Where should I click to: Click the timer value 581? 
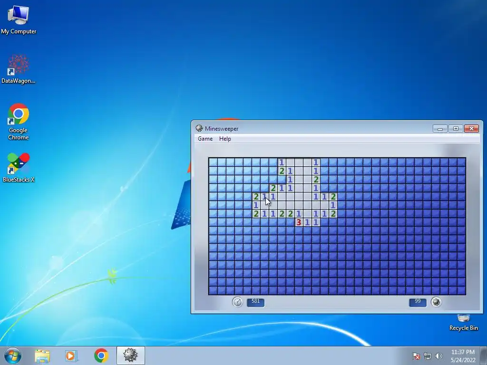pos(255,302)
